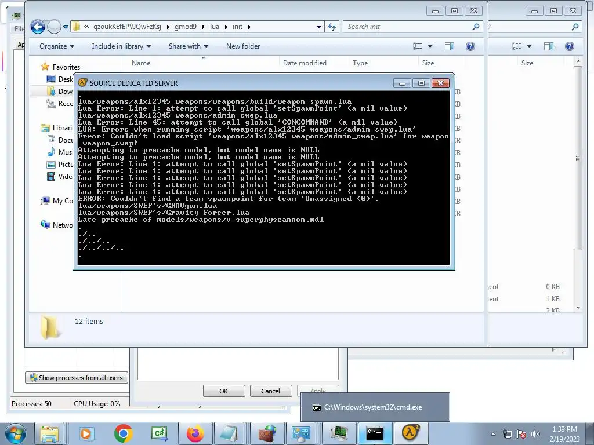
Task: Click the lua breadcrumb in the address bar
Action: 215,27
